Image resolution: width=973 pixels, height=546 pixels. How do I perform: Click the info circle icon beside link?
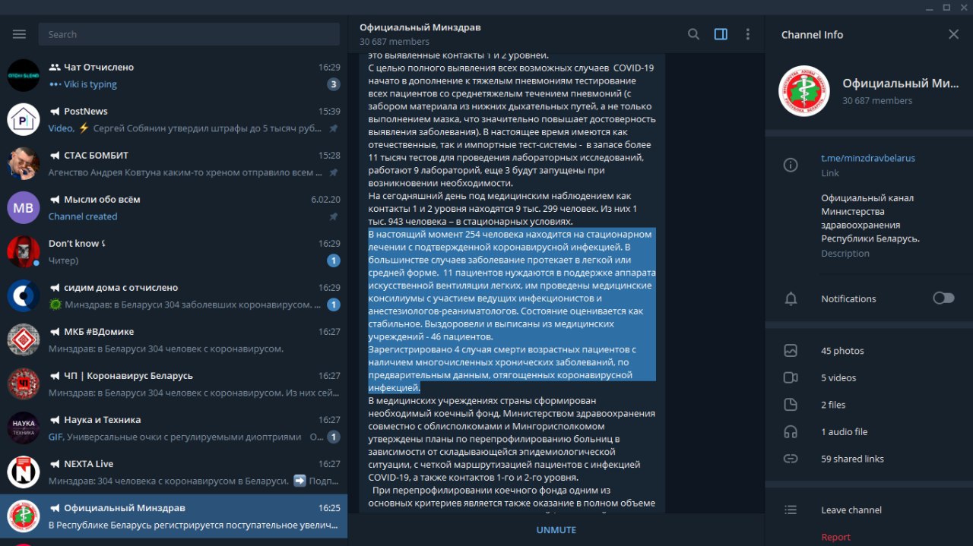coord(791,165)
